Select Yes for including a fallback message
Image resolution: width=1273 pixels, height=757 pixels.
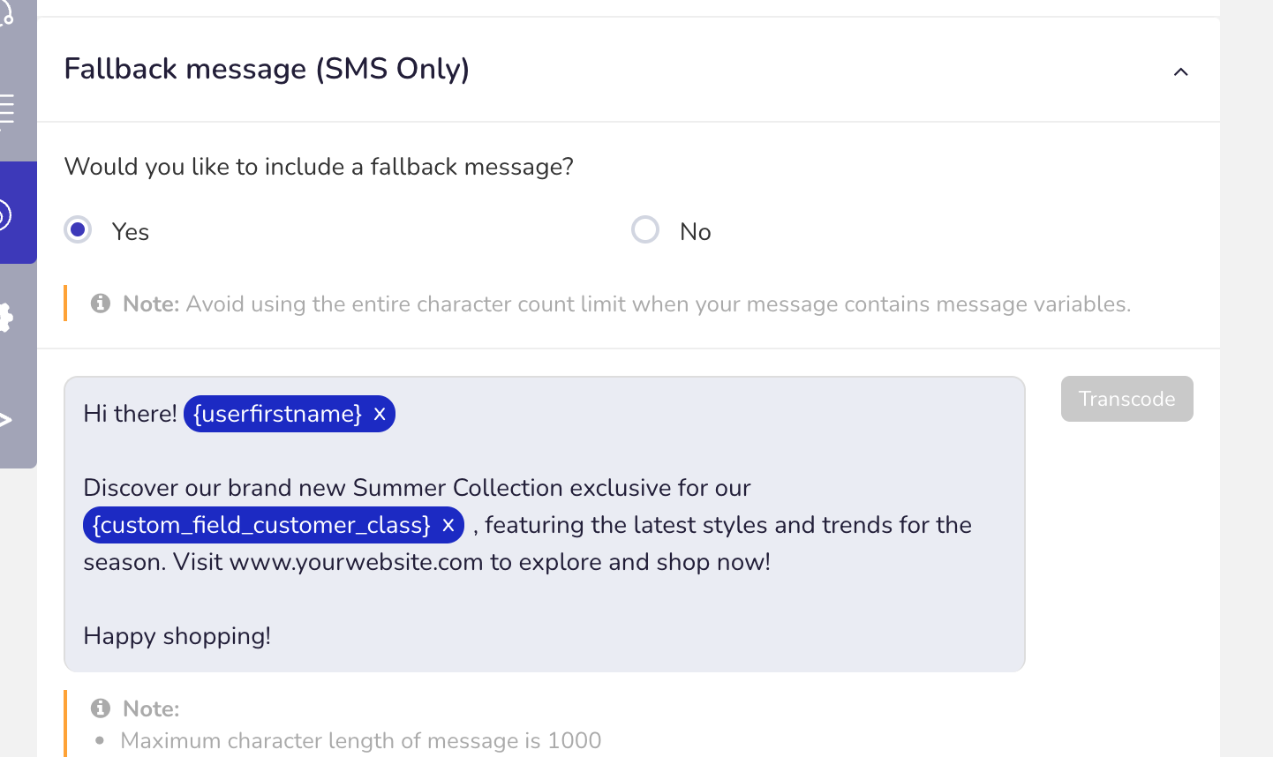[x=78, y=230]
